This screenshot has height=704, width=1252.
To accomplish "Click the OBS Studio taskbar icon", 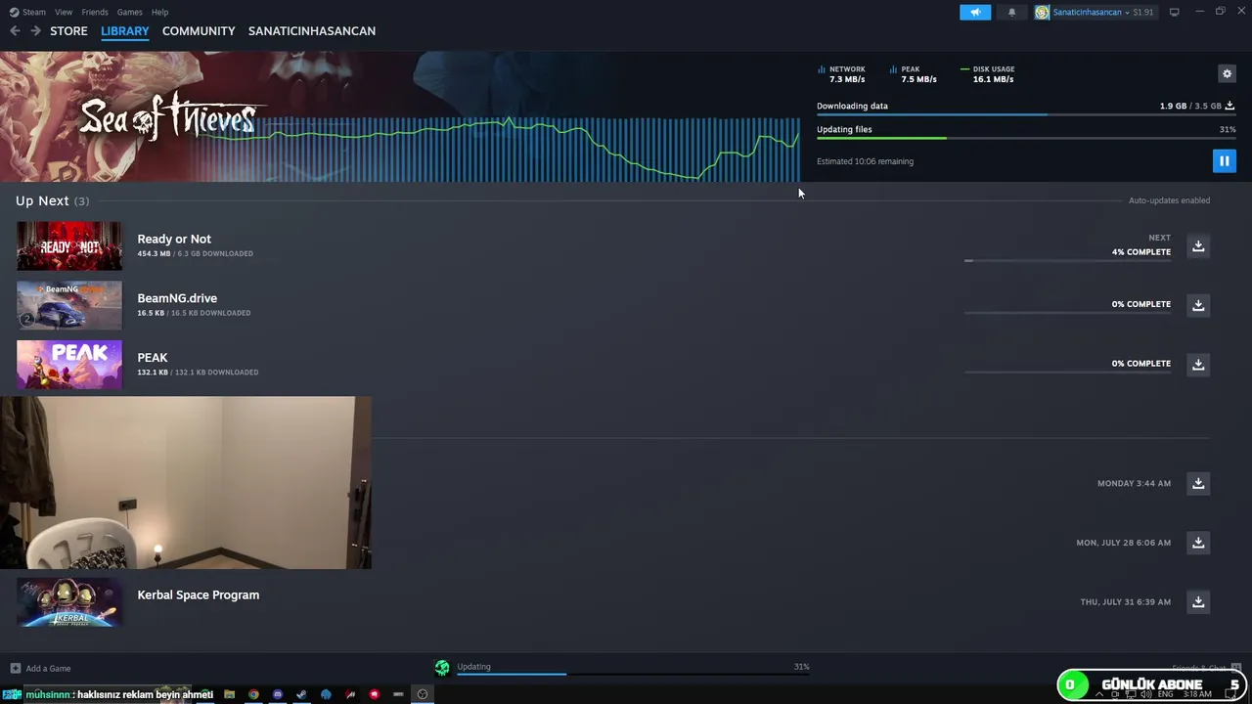I will click(x=423, y=694).
